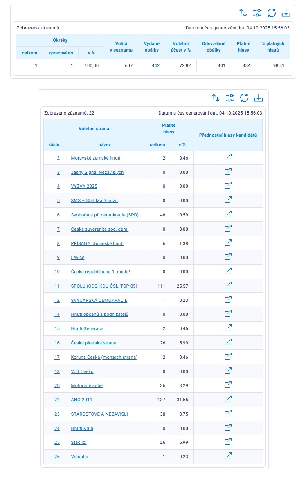This screenshot has width=306, height=479.
Task: Open the Moravské zemské hnutí link
Action: [x=95, y=158]
